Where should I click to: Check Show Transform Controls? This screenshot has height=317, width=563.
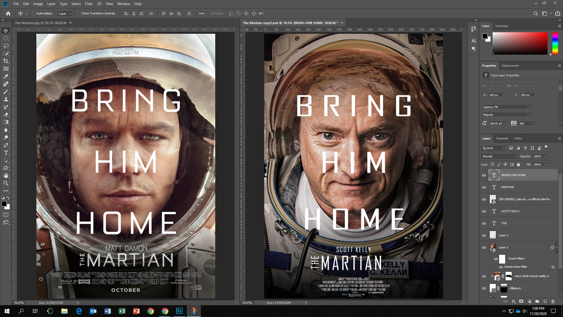79,13
